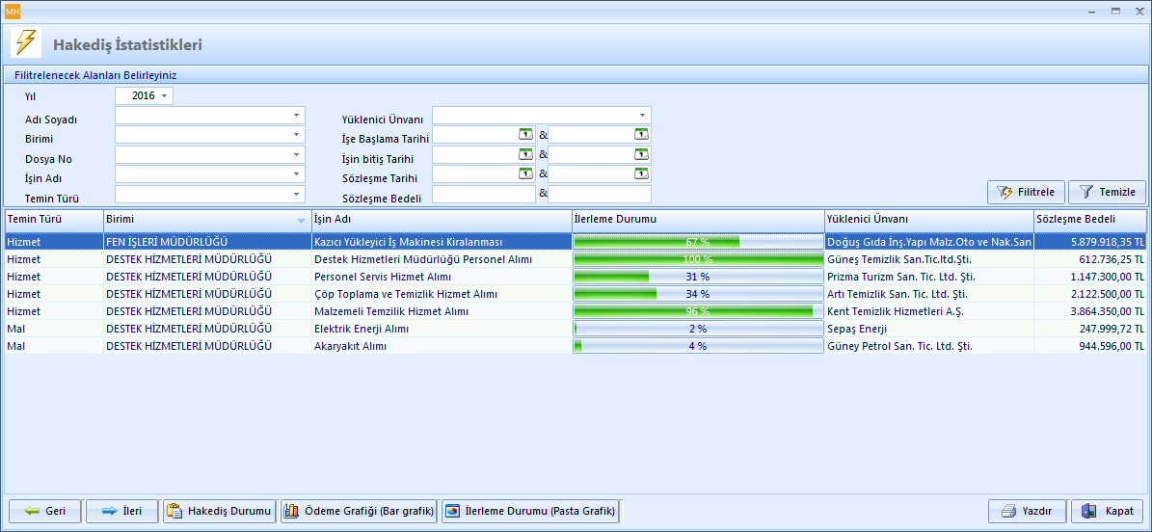
Task: Click the İlerleme Durumu column header
Action: tap(697, 219)
